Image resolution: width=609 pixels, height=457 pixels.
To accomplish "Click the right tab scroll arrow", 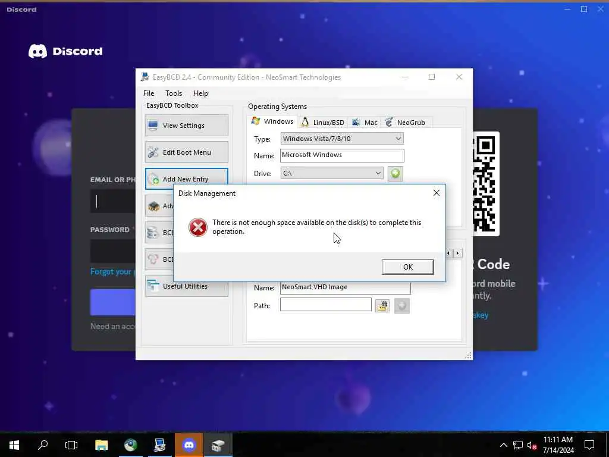I will (457, 253).
